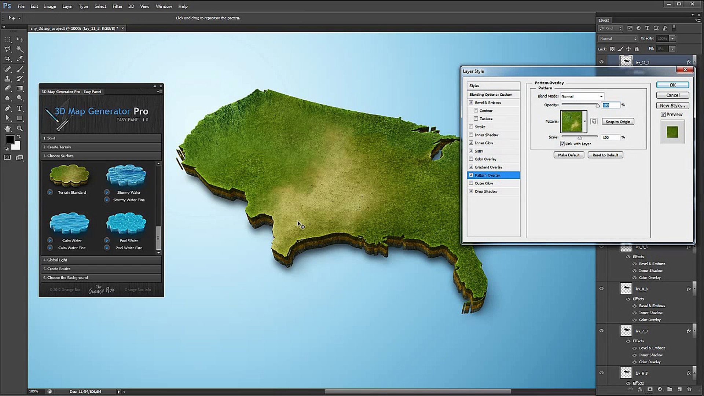This screenshot has height=396, width=704.
Task: Open the pattern picker dropdown arrow
Action: 585,121
